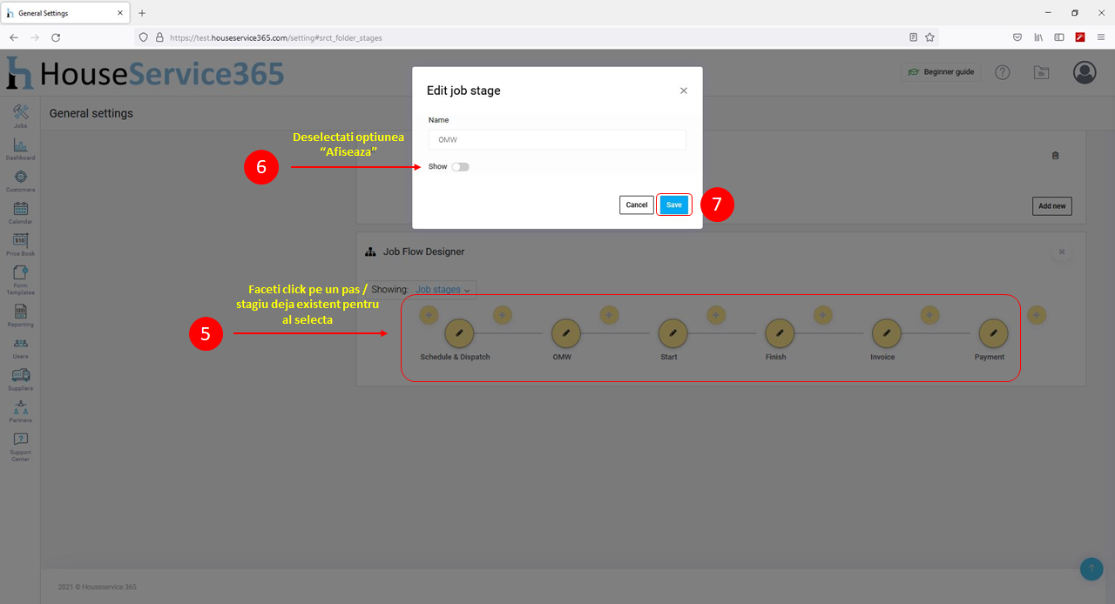1115x604 pixels.
Task: Open the Firefox application menu
Action: pyautogui.click(x=1100, y=37)
